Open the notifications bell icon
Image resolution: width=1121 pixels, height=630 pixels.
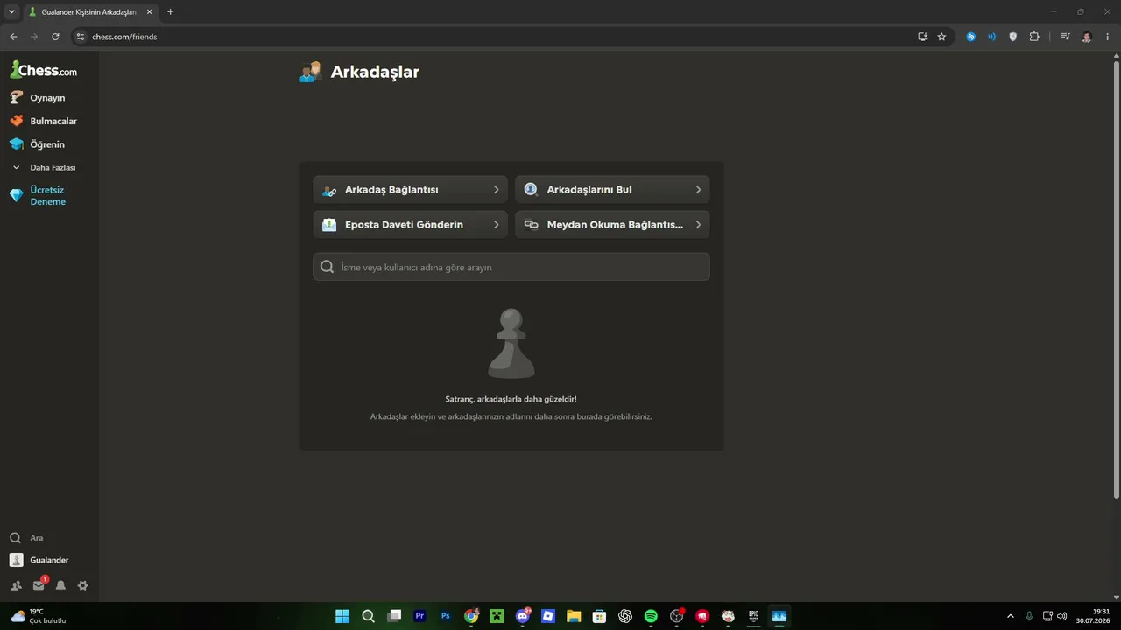click(60, 585)
